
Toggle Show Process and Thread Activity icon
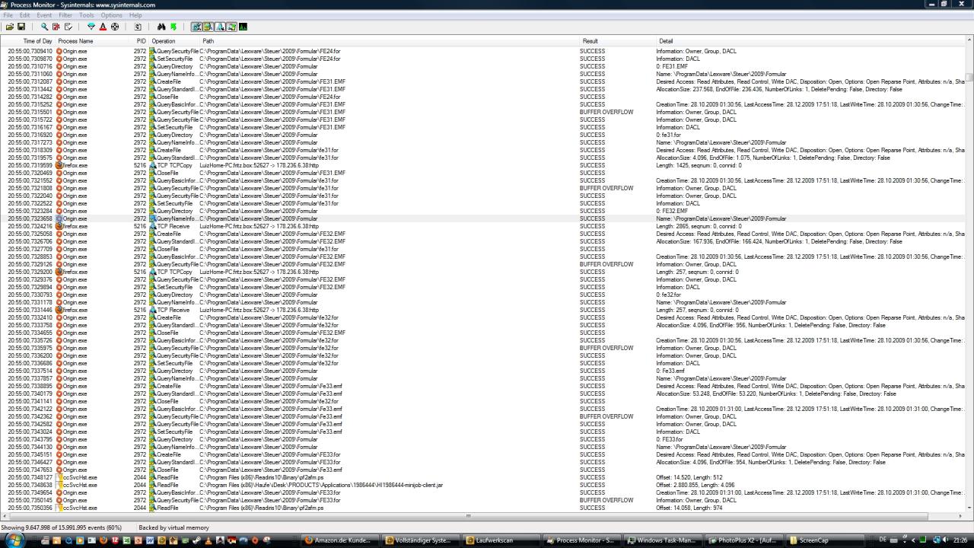tap(231, 27)
